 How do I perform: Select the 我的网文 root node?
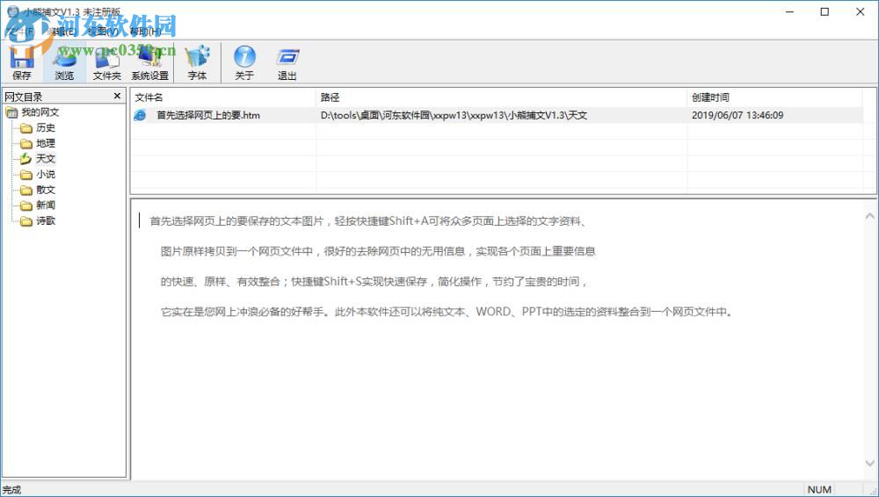coord(40,112)
